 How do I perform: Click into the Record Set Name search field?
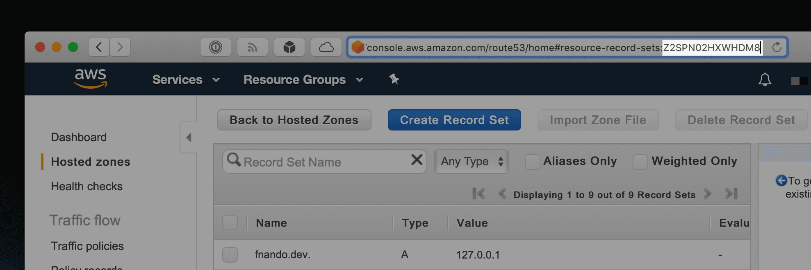click(325, 162)
